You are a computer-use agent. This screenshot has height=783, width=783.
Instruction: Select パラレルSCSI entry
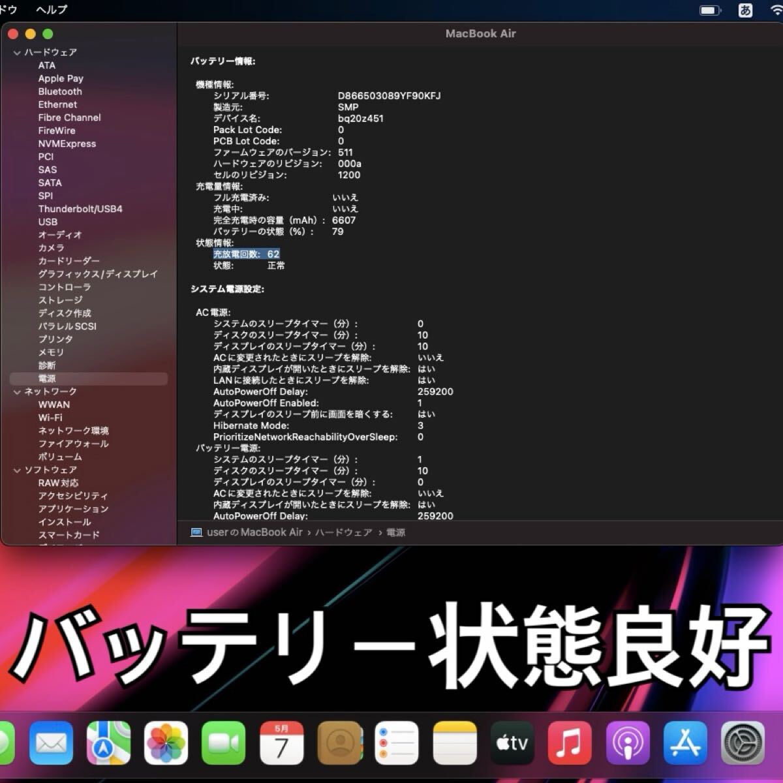coord(67,326)
